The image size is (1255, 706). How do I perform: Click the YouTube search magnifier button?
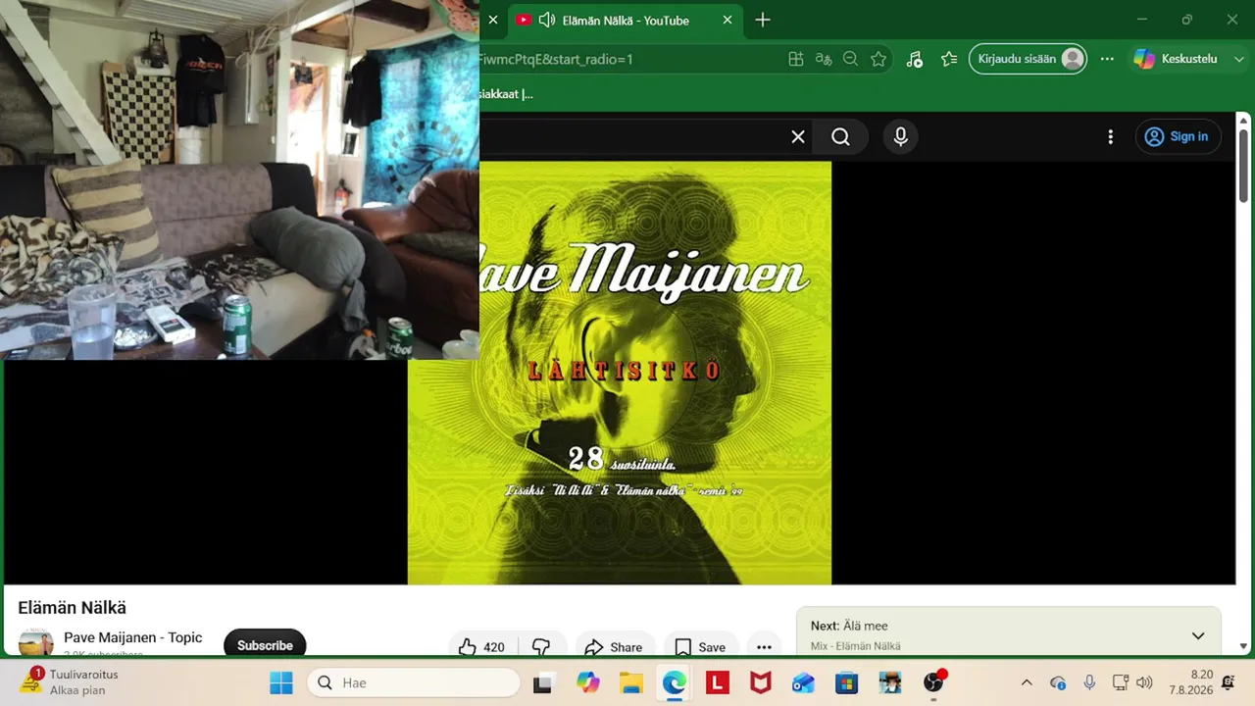[x=841, y=137]
